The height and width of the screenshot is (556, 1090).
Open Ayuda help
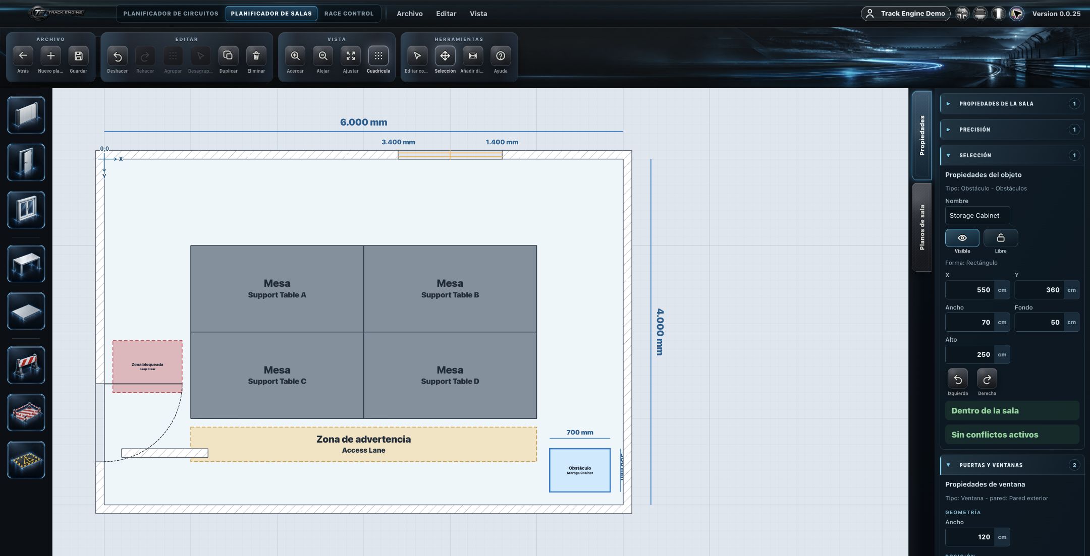click(x=501, y=56)
